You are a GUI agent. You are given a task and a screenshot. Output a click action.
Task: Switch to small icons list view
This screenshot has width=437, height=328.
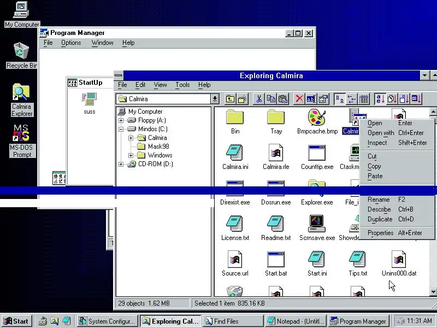(352, 99)
